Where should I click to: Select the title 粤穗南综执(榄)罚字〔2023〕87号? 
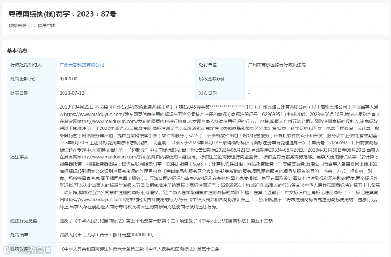62,14
